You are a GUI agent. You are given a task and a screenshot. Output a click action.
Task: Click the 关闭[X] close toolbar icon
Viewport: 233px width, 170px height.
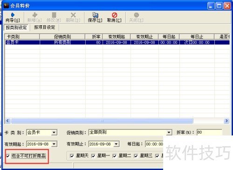pos(136,17)
